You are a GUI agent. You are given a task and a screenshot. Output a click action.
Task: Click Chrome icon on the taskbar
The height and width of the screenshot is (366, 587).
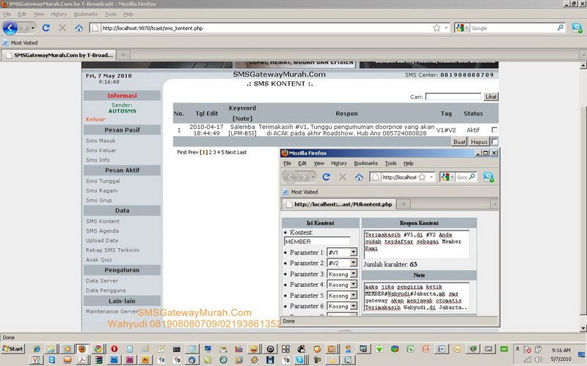98,349
